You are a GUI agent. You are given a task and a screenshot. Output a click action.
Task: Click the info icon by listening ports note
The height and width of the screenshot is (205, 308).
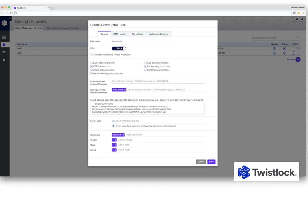pyautogui.click(x=113, y=126)
